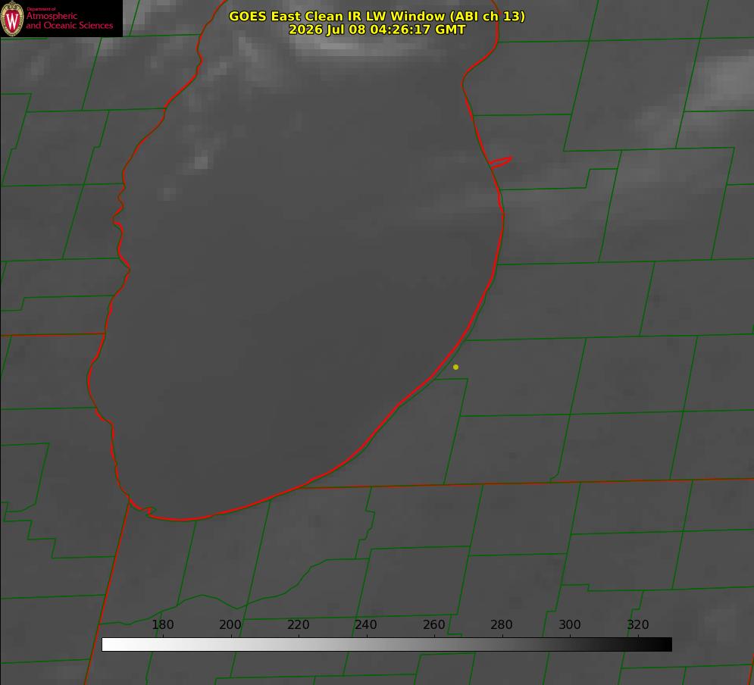Click the 200 label on the colorbar
Viewport: 754px width, 685px height.
[x=230, y=624]
